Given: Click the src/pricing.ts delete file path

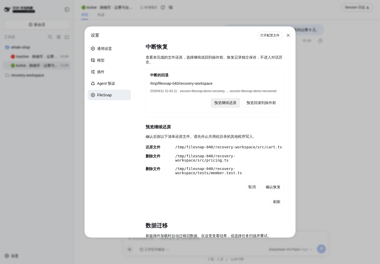Looking at the screenshot, I should 205,158.
